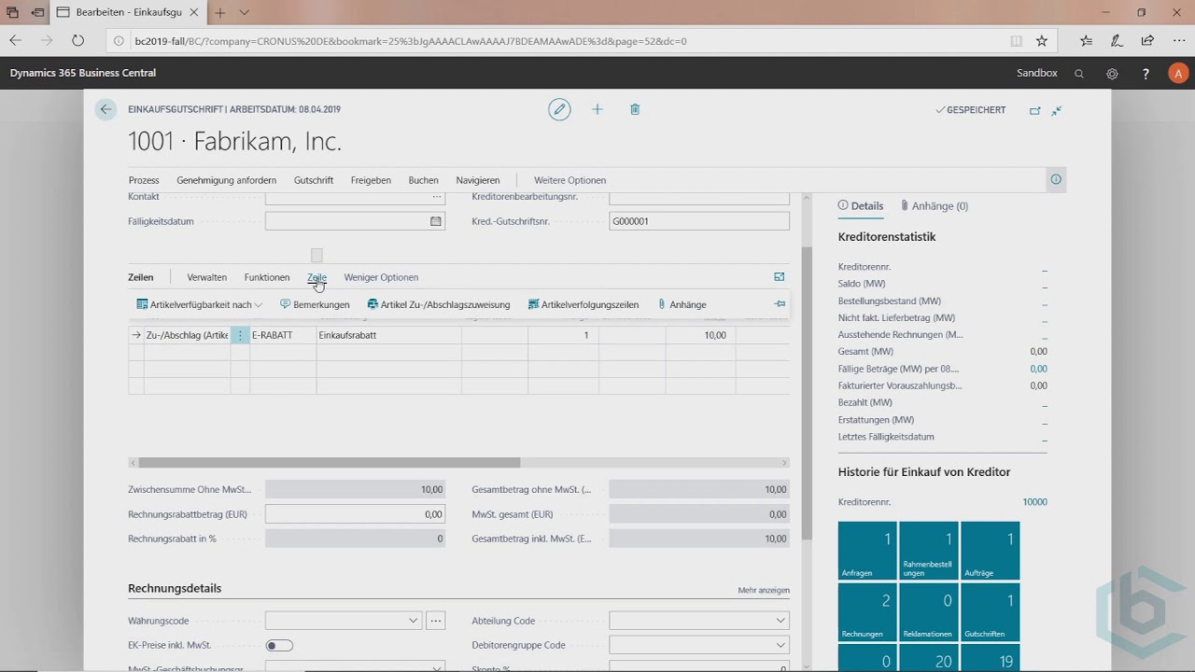Open help question mark icon
This screenshot has height=672, width=1195.
click(x=1146, y=74)
